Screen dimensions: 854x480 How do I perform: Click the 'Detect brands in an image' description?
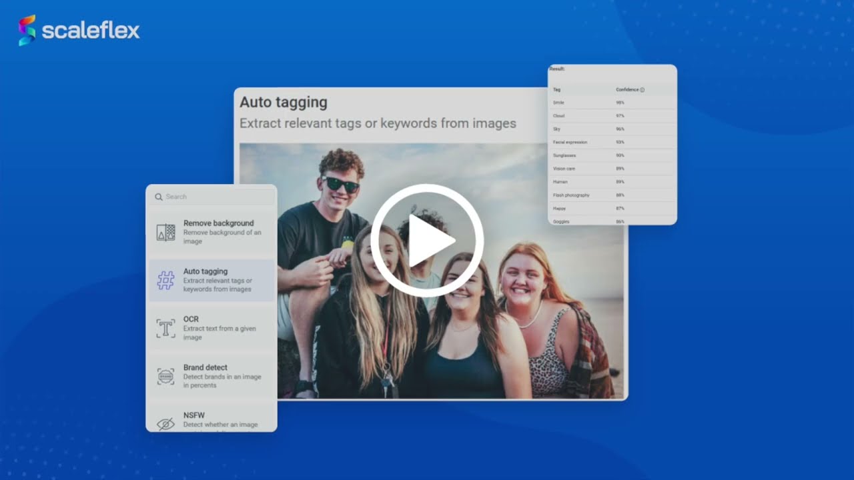point(222,381)
